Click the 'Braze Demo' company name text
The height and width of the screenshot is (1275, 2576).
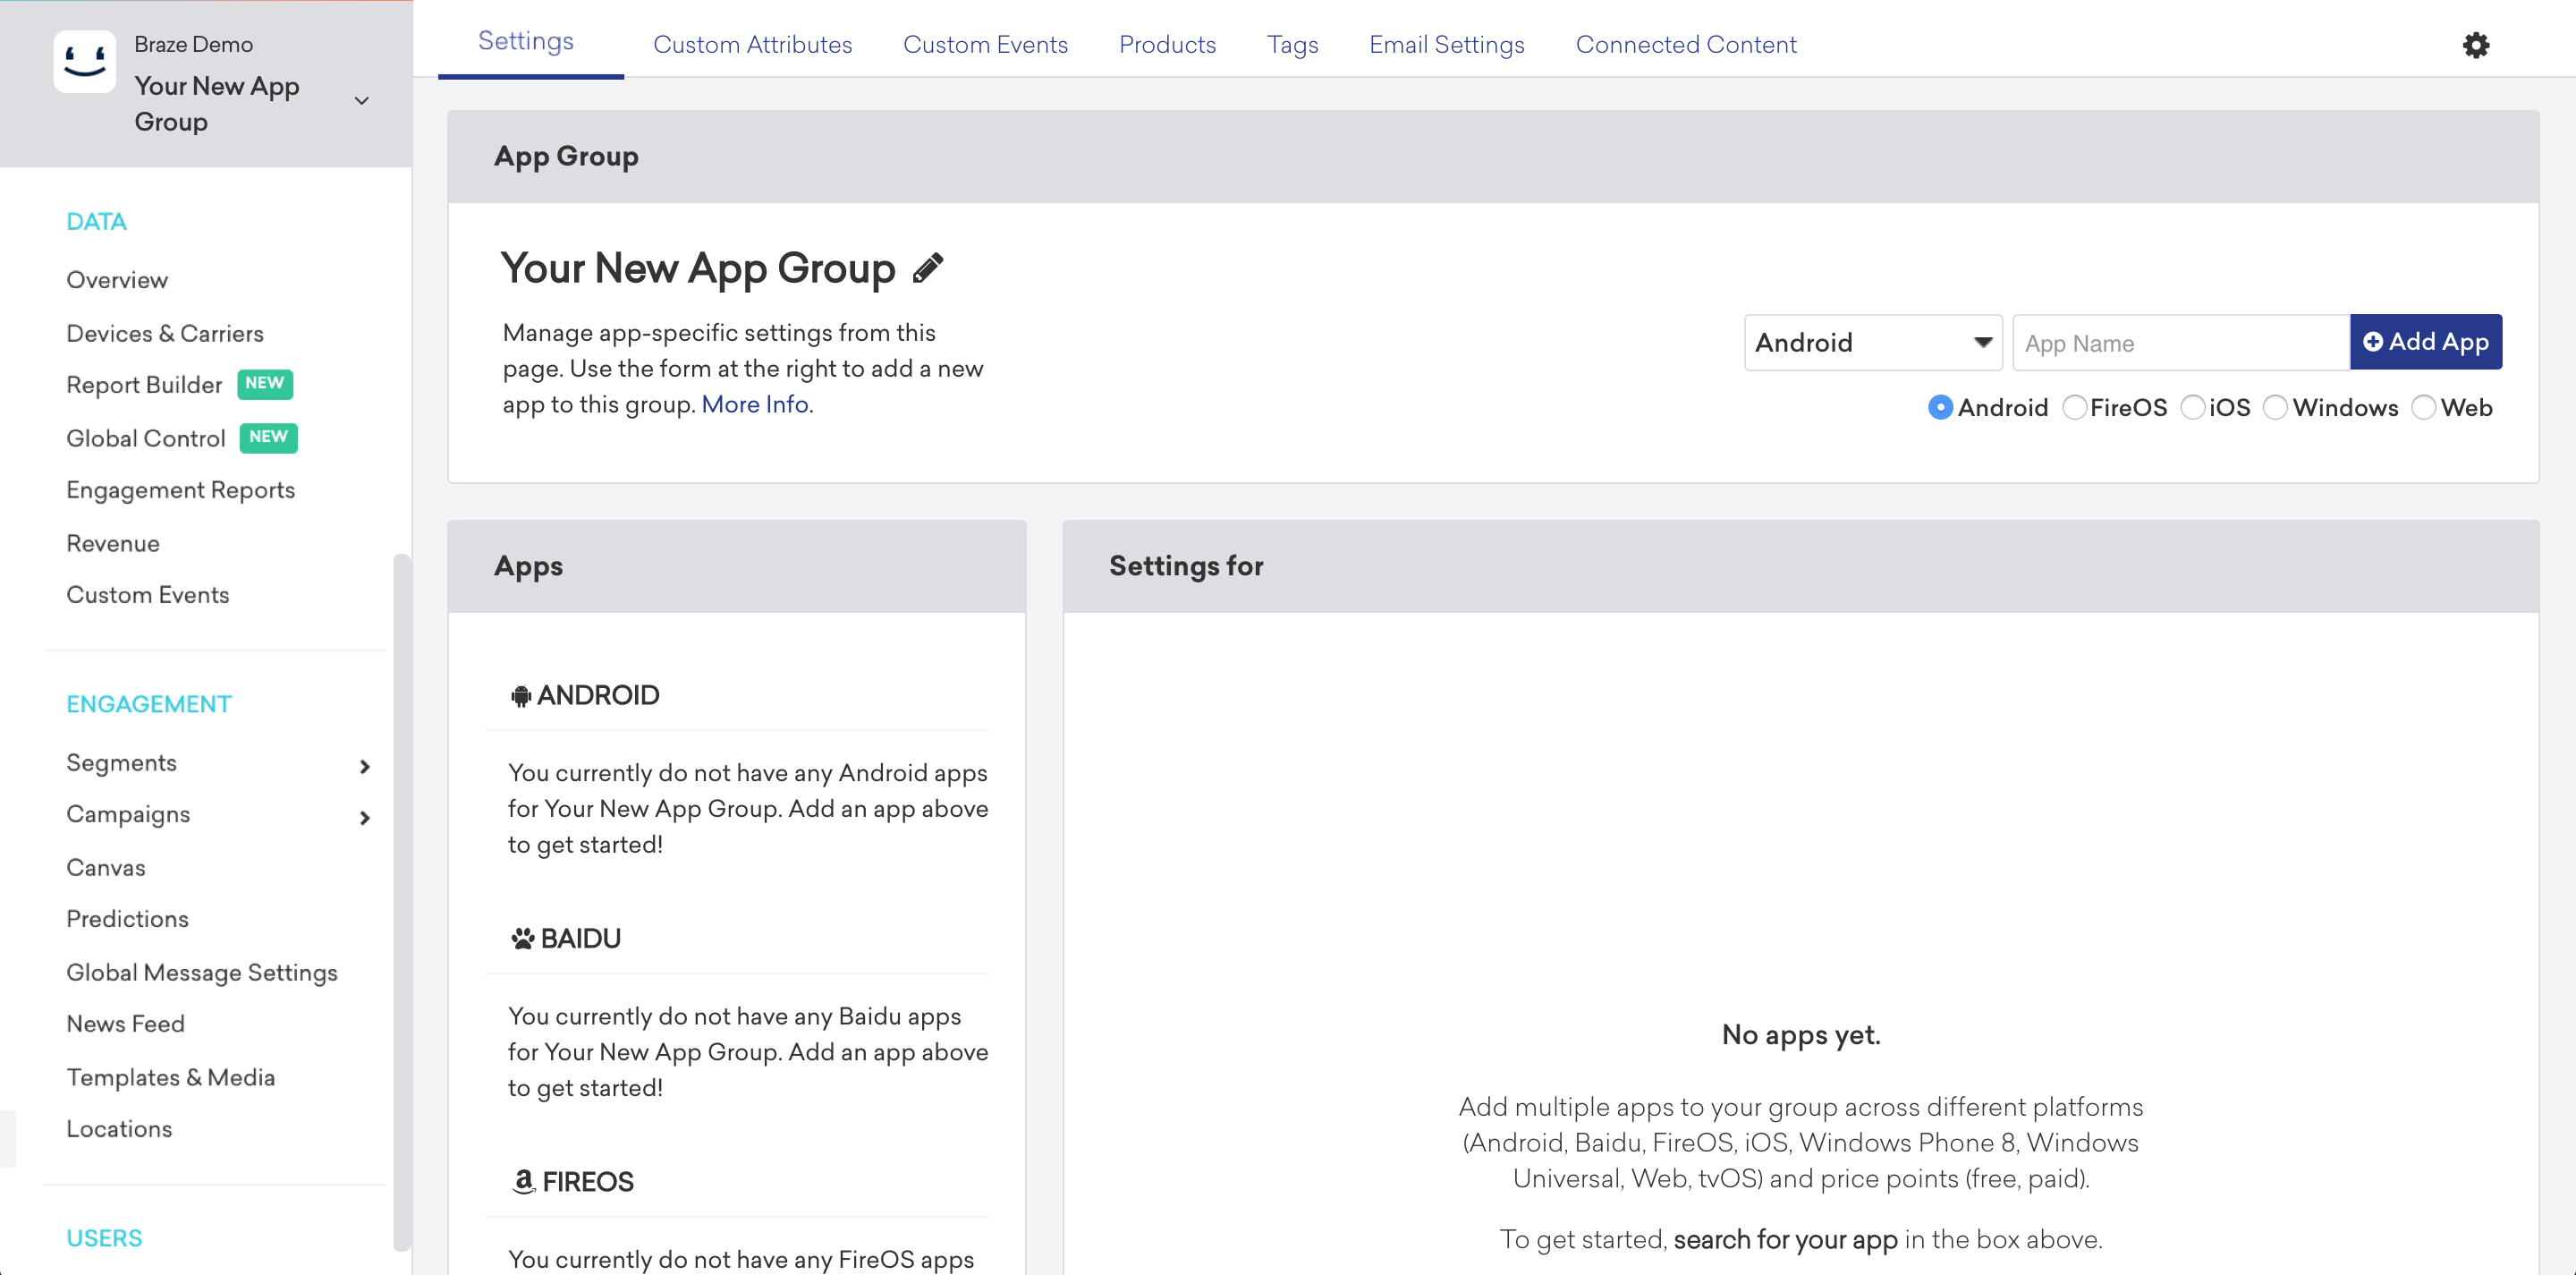coord(193,44)
